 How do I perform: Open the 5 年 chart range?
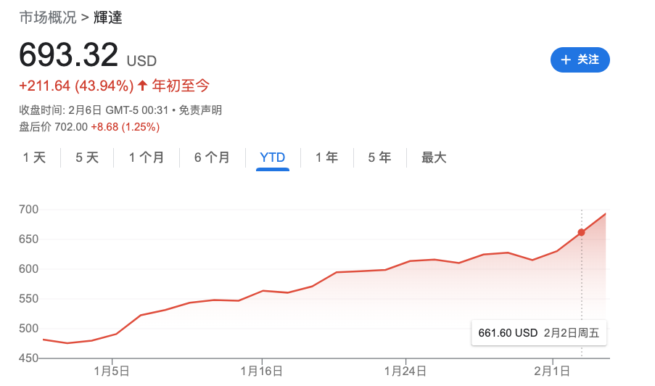[x=379, y=157]
